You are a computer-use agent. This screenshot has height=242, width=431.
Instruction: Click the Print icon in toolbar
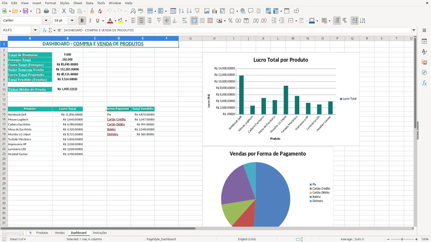[46, 11]
